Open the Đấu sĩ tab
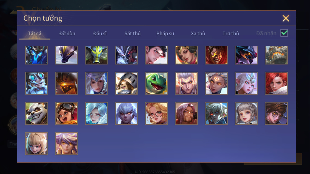310x174 pixels. [x=100, y=33]
